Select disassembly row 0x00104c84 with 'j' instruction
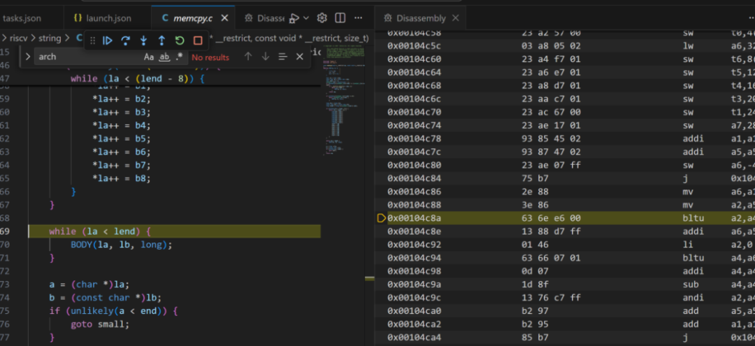 565,178
